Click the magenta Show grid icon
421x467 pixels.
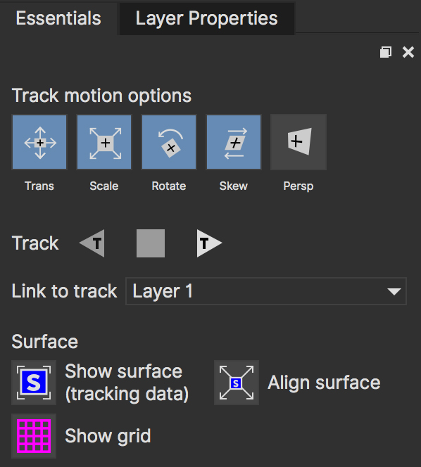[x=34, y=436]
